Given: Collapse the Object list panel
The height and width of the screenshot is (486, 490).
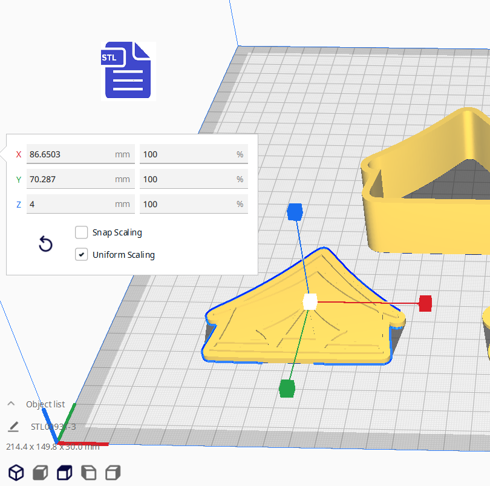Looking at the screenshot, I should click(11, 404).
